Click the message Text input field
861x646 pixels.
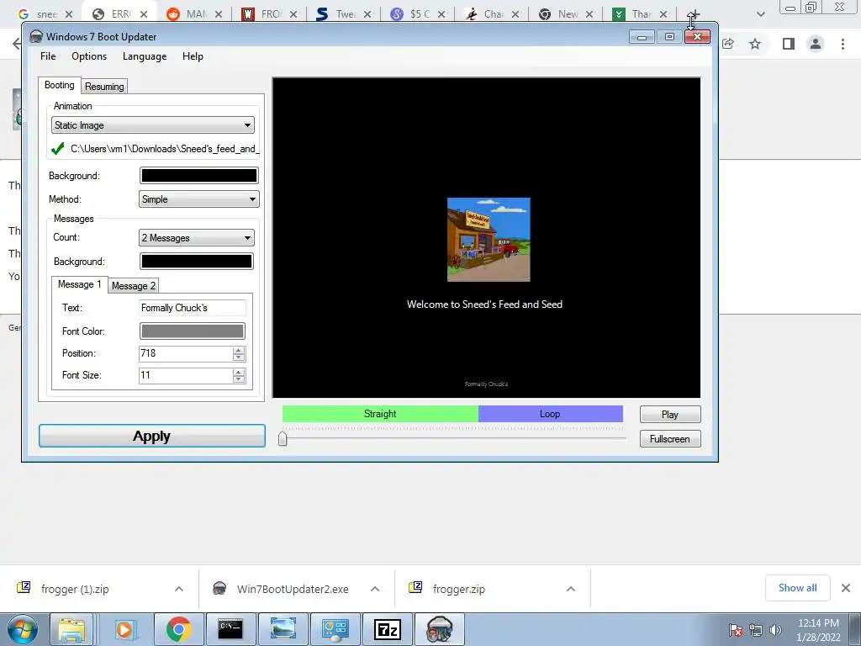[193, 308]
